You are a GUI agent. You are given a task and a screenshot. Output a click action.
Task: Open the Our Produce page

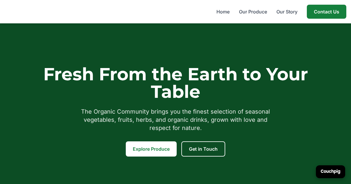tap(253, 12)
